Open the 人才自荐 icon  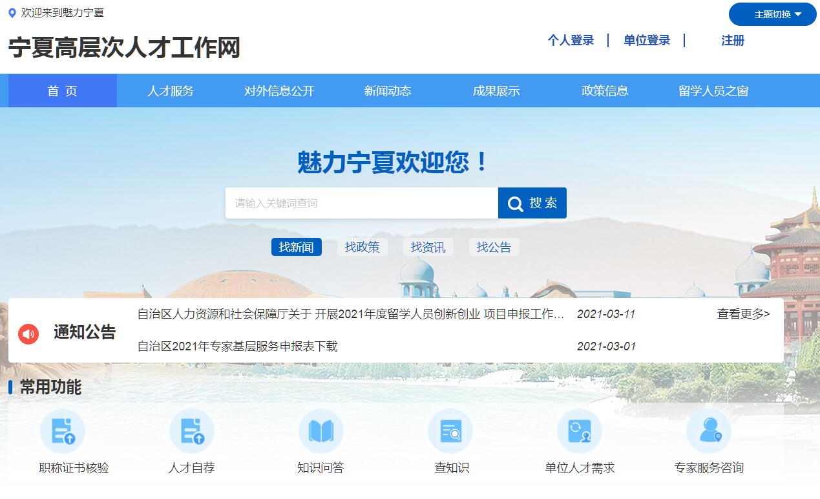[x=192, y=431]
